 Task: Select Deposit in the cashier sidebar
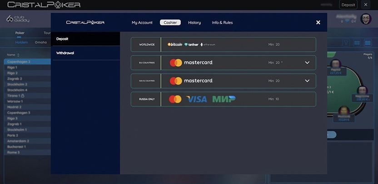coord(86,39)
